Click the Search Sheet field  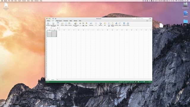(140, 18)
